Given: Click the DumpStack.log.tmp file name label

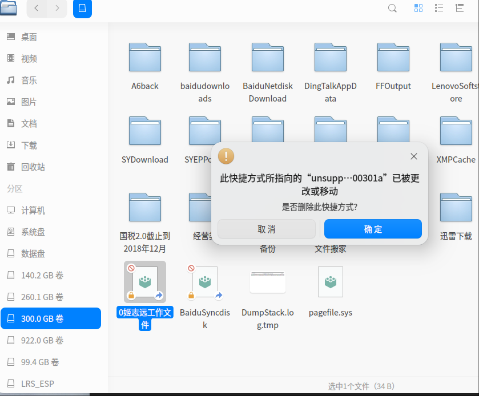Looking at the screenshot, I should click(268, 319).
